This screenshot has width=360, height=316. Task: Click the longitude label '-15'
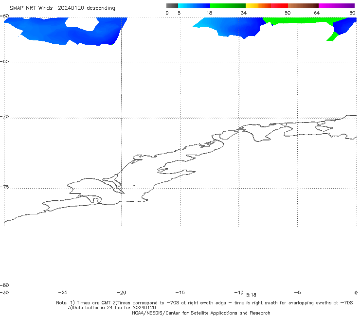pos(180,292)
